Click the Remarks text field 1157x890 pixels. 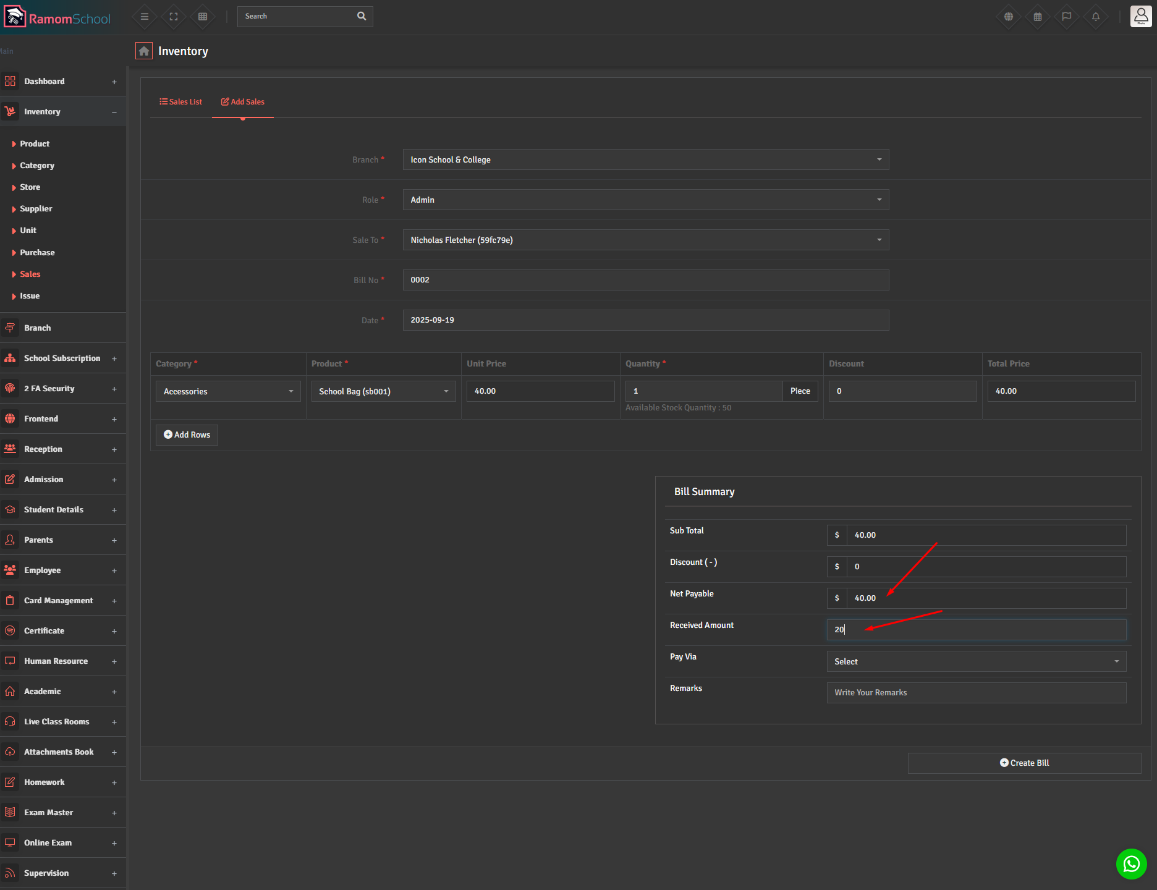point(977,692)
